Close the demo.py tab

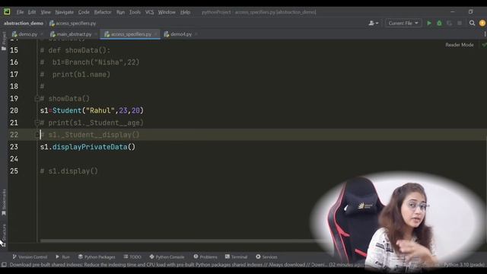[x=42, y=34]
